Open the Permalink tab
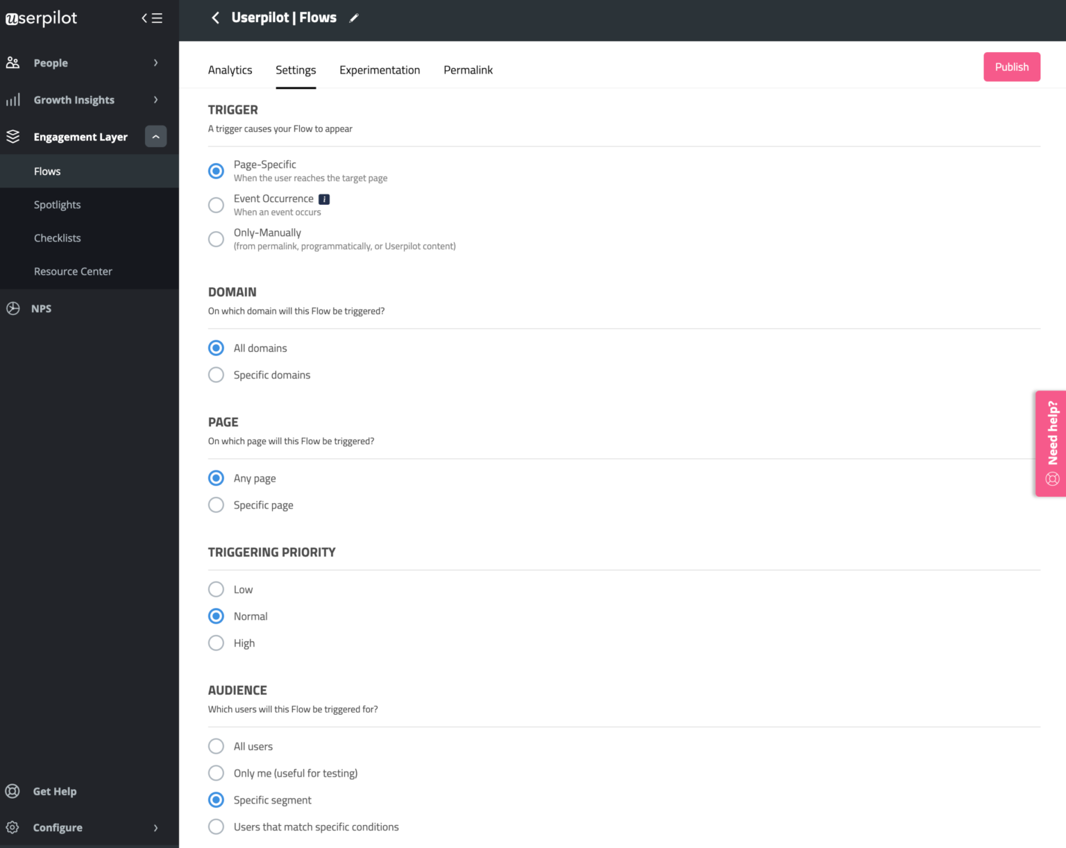The width and height of the screenshot is (1066, 848). 468,69
